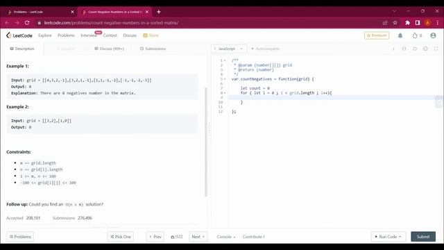Go to Problems in the top navigation
The height and width of the screenshot is (250, 444).
coord(66,35)
